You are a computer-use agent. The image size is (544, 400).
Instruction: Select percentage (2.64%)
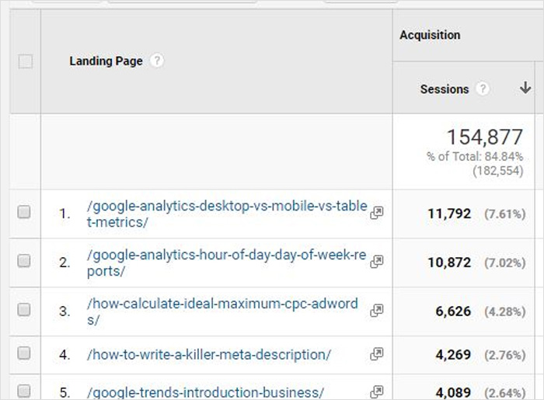click(505, 393)
